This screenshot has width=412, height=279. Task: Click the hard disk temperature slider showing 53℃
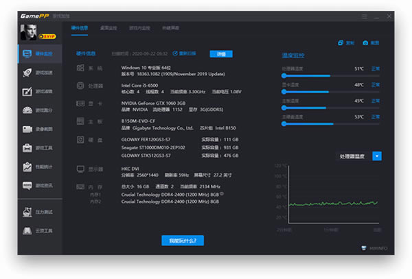(330, 124)
